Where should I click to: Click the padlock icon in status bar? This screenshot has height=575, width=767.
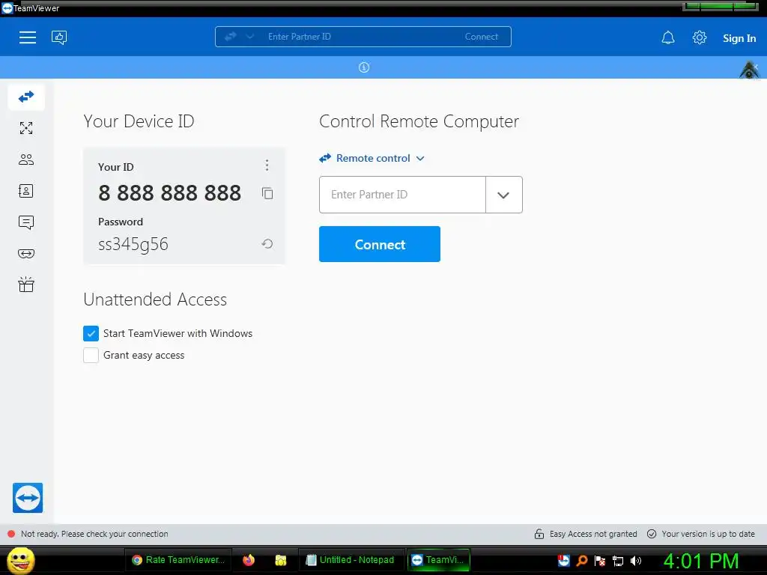click(x=539, y=534)
